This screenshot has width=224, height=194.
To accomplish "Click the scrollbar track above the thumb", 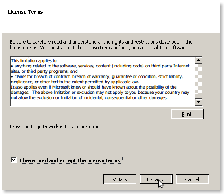I will [199, 79].
